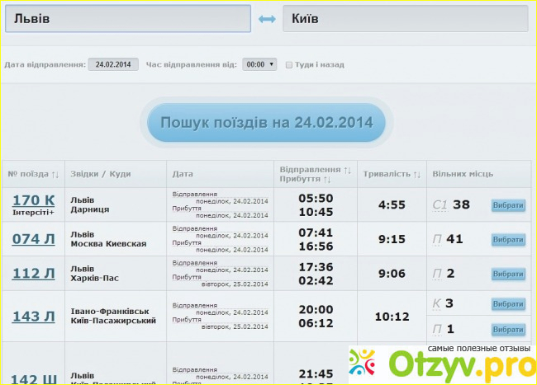The height and width of the screenshot is (385, 537).
Task: Sort by duration arrows icon
Action: [416, 174]
